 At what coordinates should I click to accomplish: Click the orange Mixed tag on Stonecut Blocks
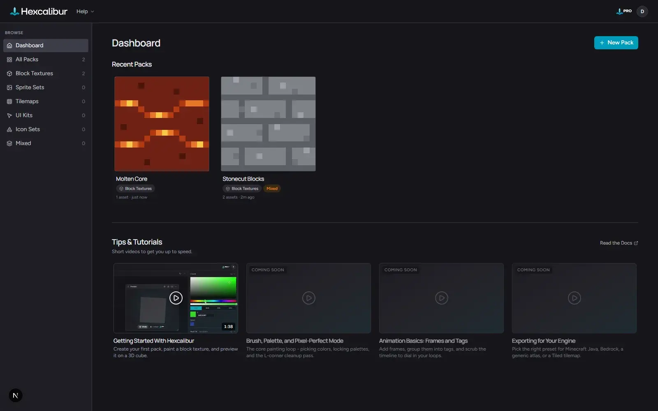[272, 189]
